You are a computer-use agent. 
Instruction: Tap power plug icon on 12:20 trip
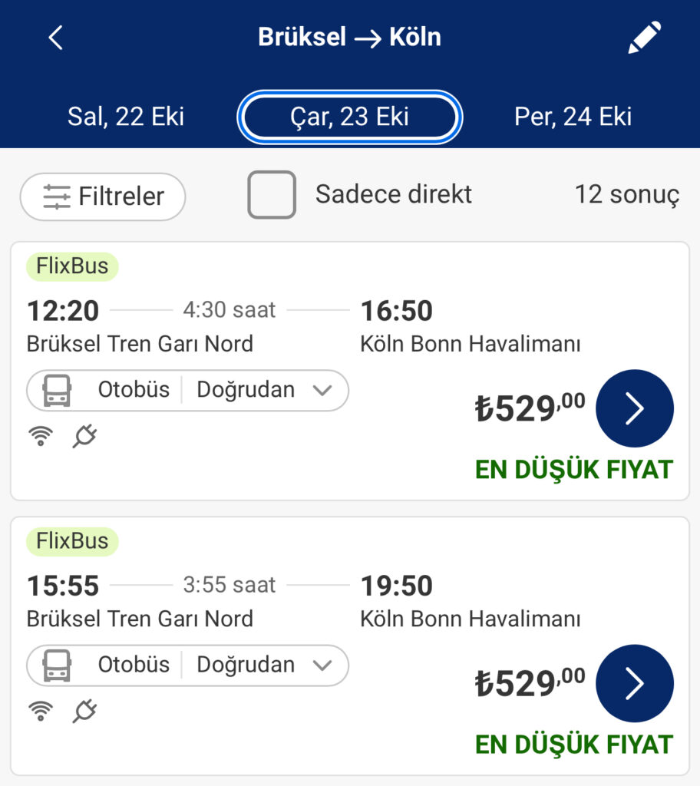click(84, 437)
